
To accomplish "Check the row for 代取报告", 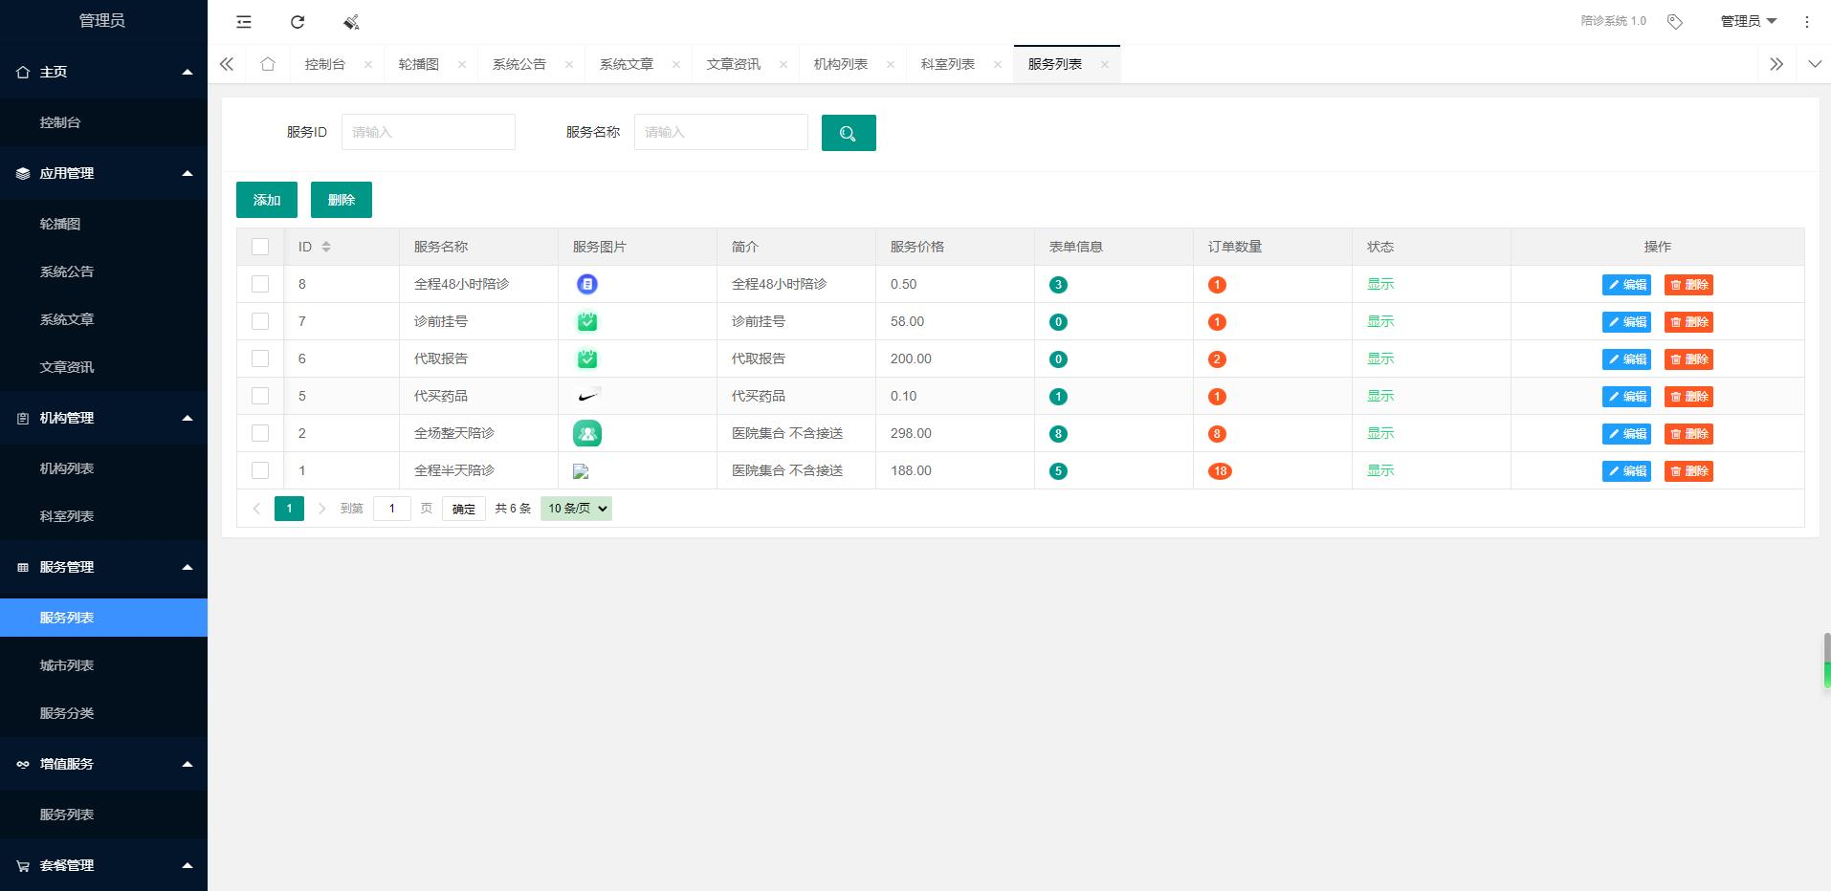I will pyautogui.click(x=260, y=359).
